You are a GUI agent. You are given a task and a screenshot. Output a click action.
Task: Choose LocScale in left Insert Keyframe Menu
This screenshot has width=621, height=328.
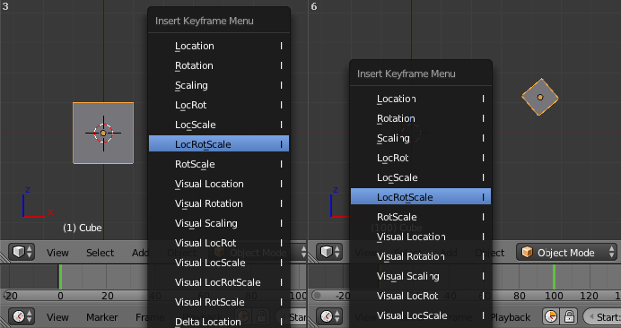[x=219, y=125]
